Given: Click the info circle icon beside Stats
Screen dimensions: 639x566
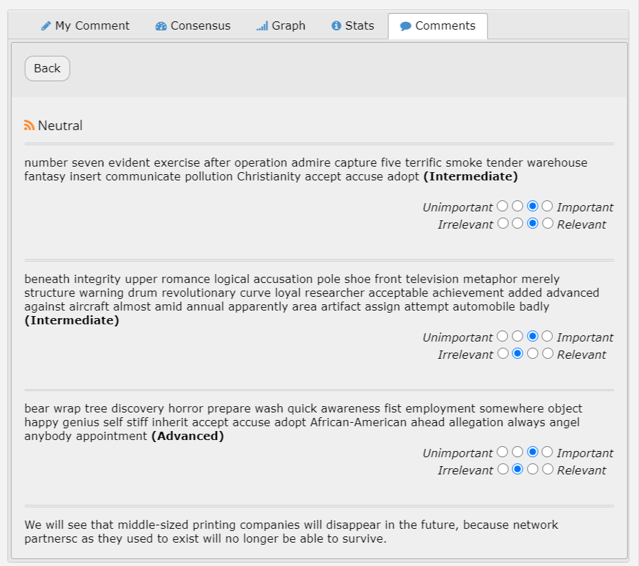Looking at the screenshot, I should click(336, 26).
